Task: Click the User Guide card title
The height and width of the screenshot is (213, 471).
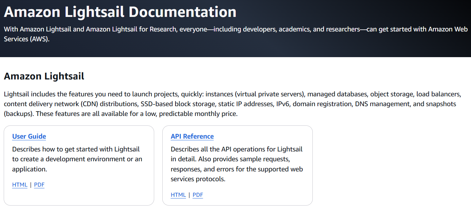Action: click(x=29, y=136)
